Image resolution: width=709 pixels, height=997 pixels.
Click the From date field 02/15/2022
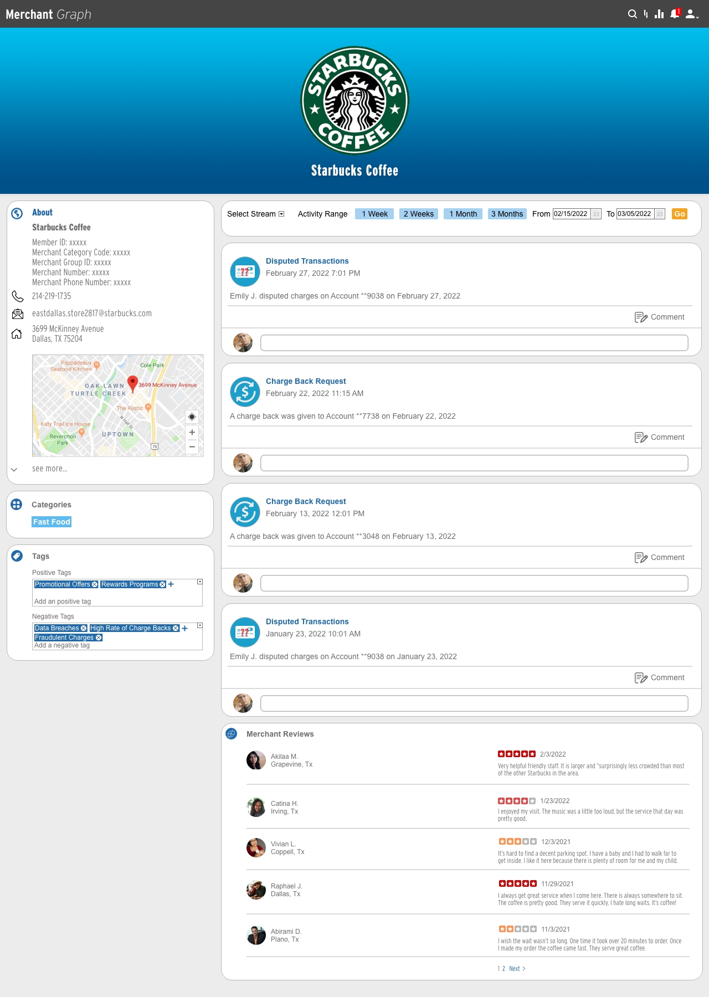pos(572,214)
